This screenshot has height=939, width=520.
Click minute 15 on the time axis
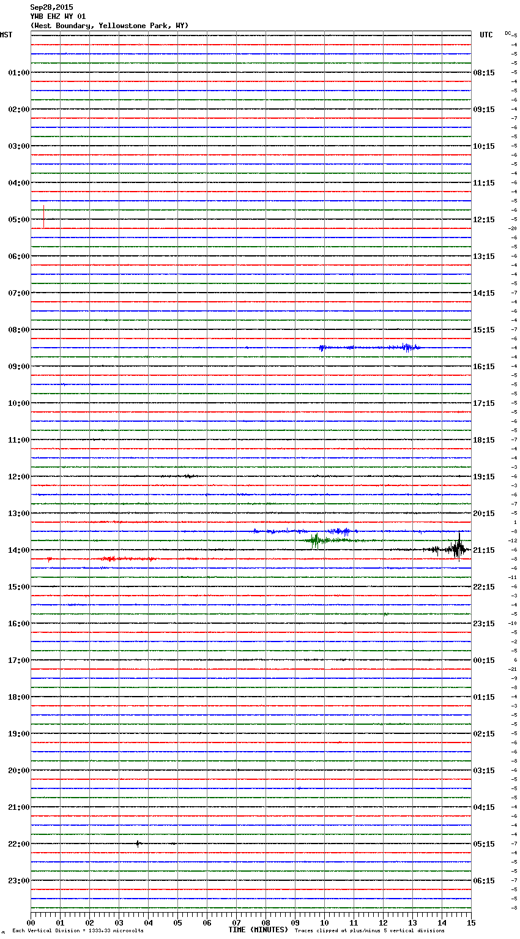pos(471,922)
